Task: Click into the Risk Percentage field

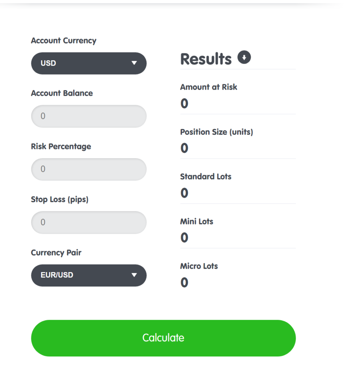Action: click(89, 169)
